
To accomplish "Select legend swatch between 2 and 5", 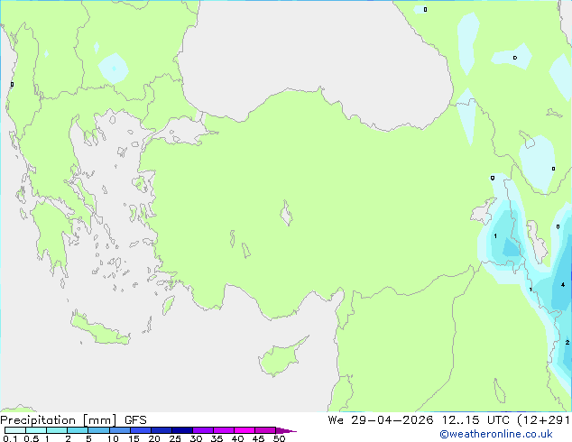I will [78, 430].
